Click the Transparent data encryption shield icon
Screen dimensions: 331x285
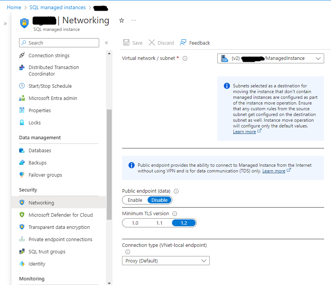[x=22, y=227]
